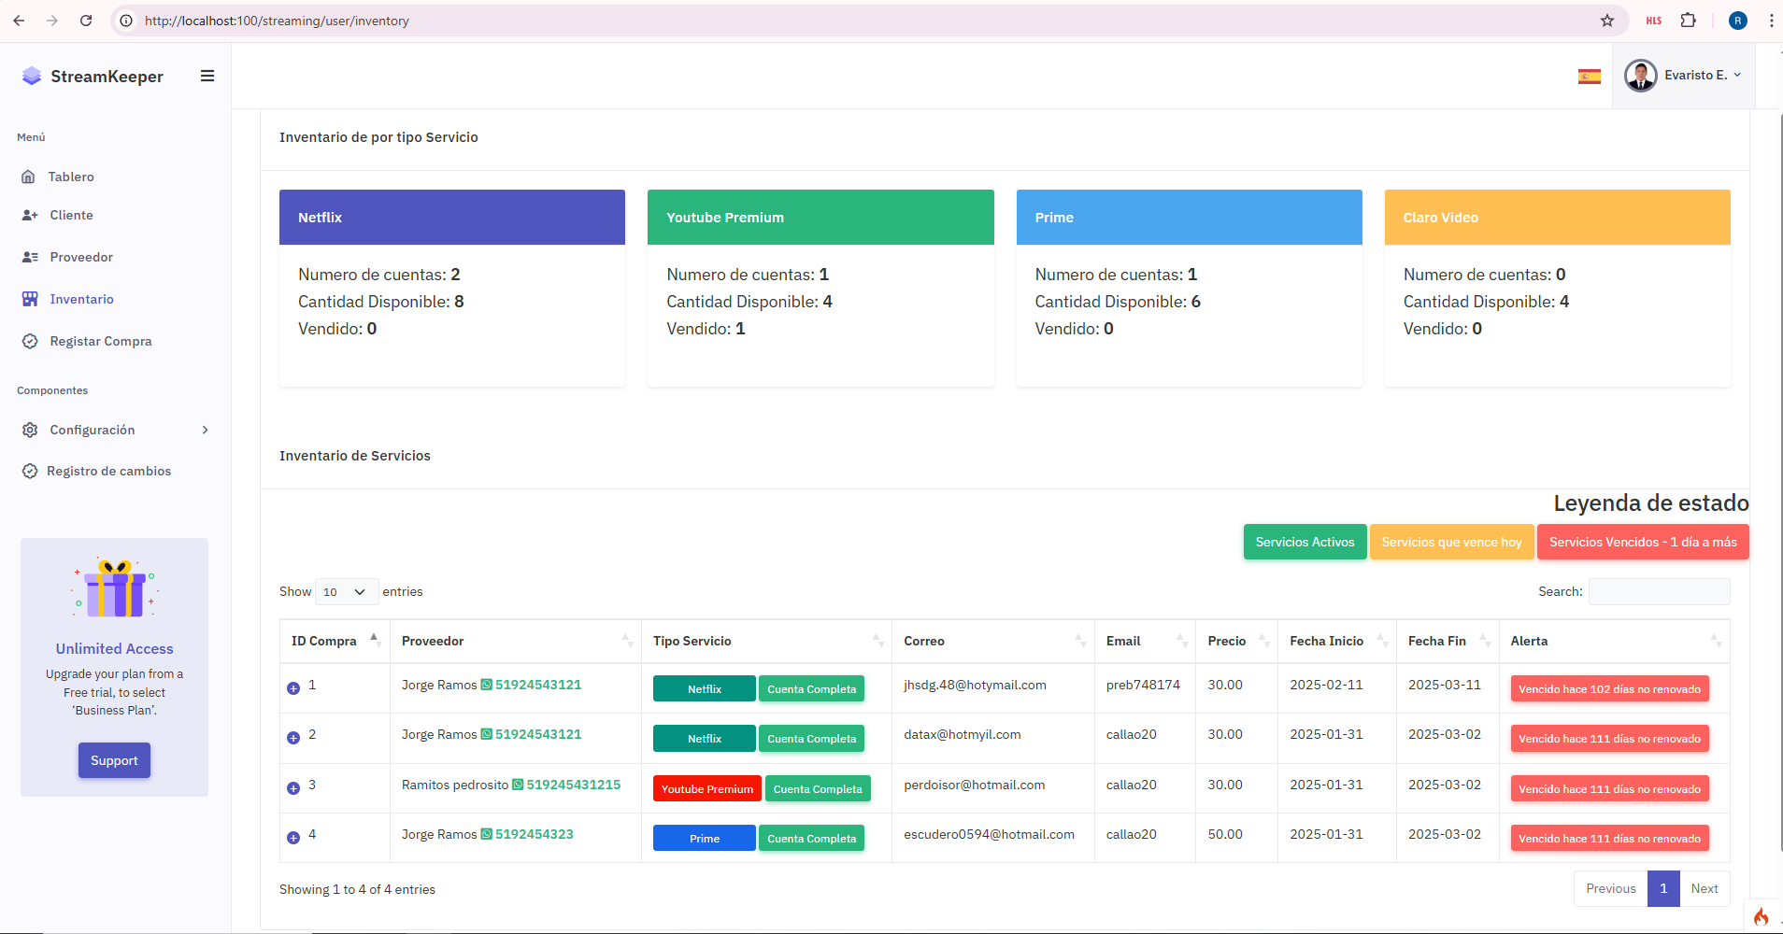Click the Support button
The image size is (1783, 934).
pyautogui.click(x=114, y=760)
